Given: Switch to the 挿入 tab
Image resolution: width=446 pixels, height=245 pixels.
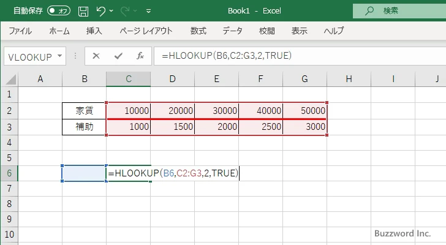Looking at the screenshot, I should tap(94, 31).
